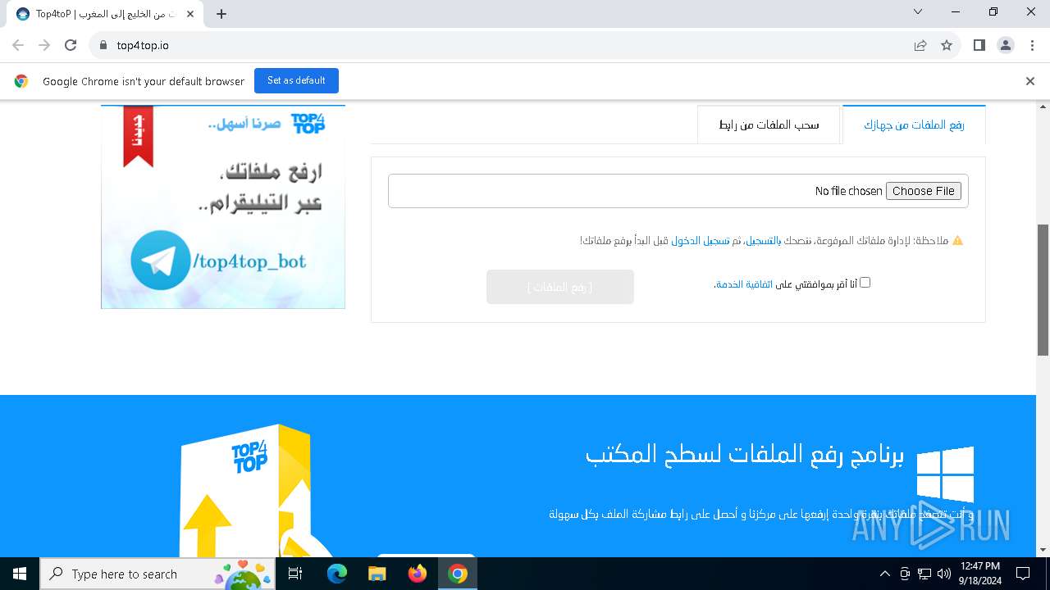Viewport: 1050px width, 590px height.
Task: Click the scrollbar down arrow
Action: pos(1043,550)
